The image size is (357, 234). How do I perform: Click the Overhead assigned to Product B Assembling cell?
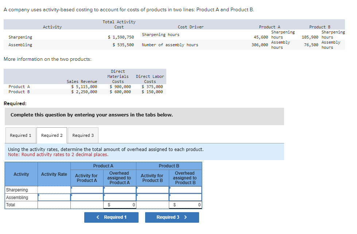(185, 197)
